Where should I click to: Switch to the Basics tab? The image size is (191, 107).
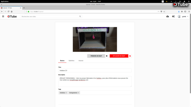(62, 61)
